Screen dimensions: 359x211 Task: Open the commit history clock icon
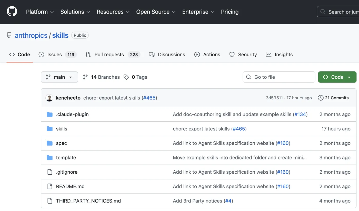point(321,98)
